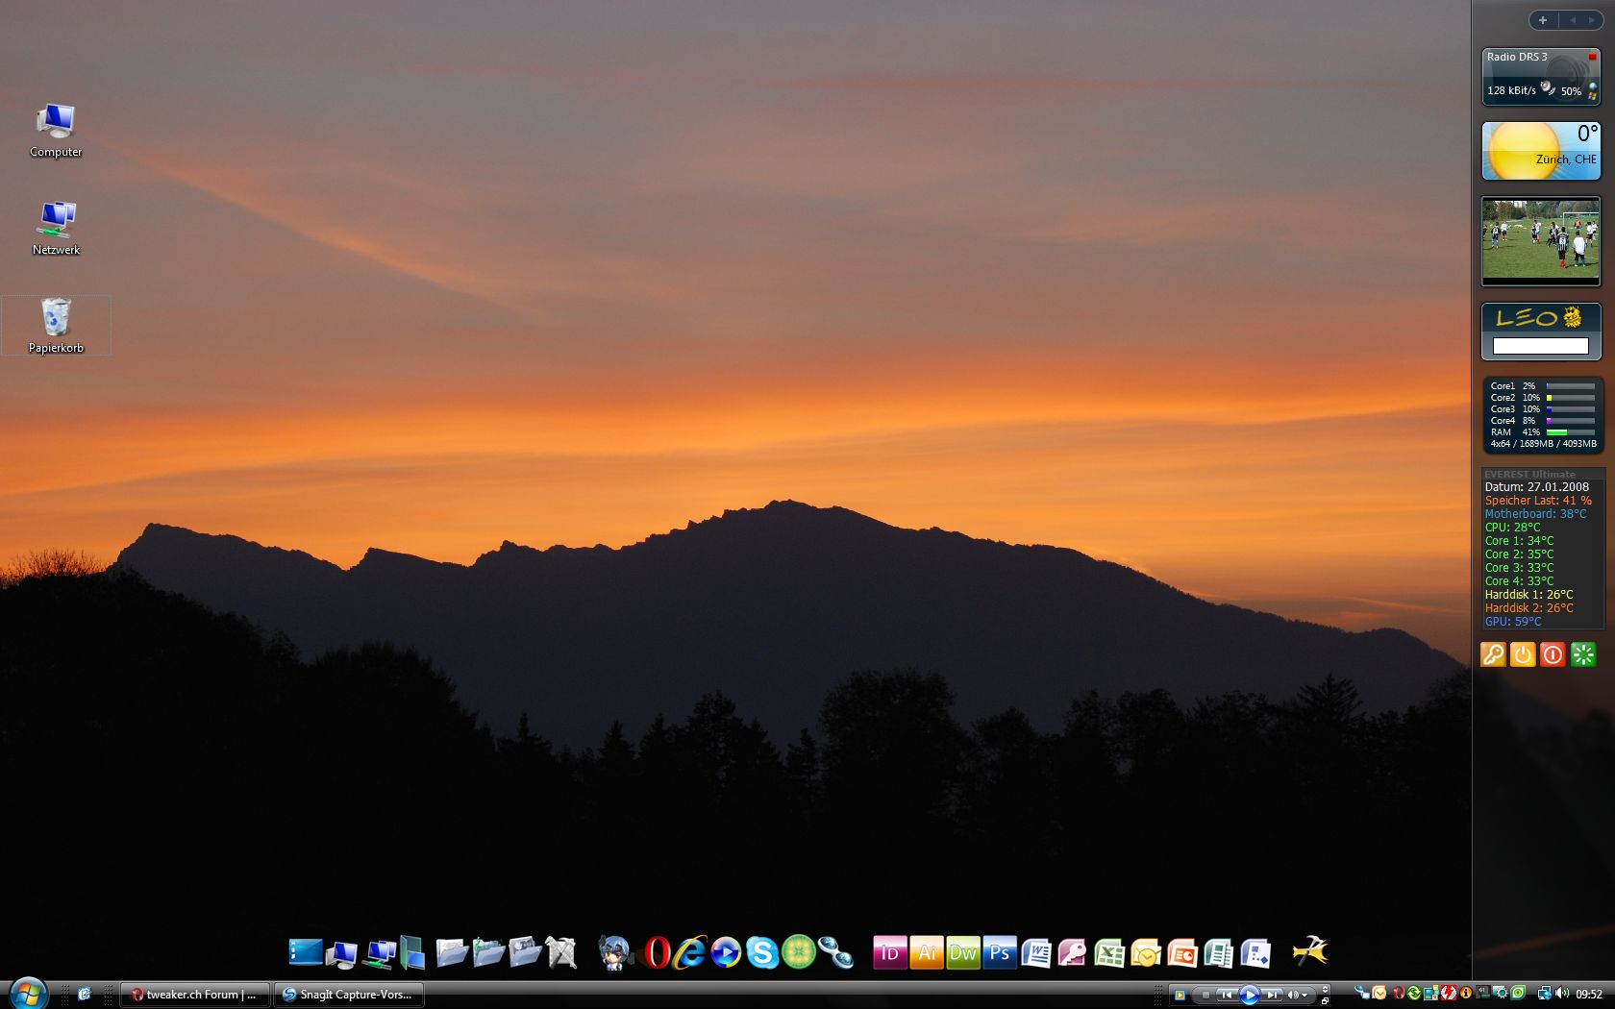Launch Opera browser from the dock
This screenshot has height=1009, width=1615.
pos(658,952)
